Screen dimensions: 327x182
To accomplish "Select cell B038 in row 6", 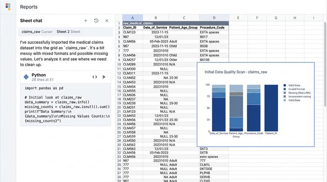I will (x=214, y=46).
